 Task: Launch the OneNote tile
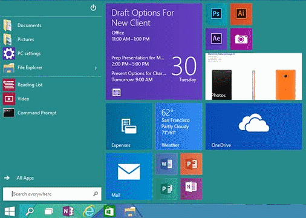coord(191,189)
